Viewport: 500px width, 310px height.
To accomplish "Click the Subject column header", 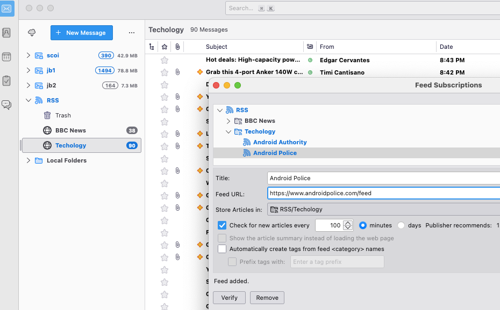I will point(217,47).
